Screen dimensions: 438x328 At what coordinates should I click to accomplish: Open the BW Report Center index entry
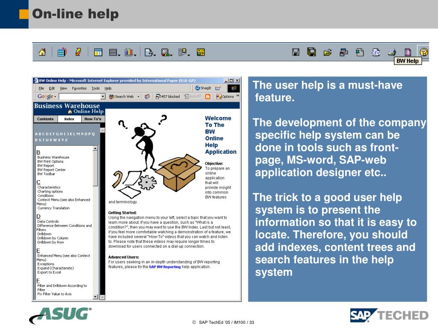tap(51, 170)
